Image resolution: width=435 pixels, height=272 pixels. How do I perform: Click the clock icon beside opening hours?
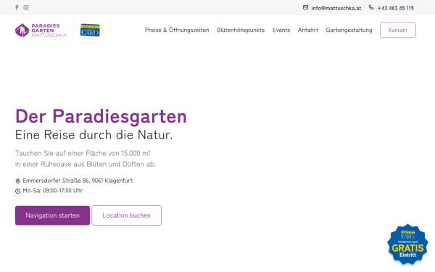point(17,191)
